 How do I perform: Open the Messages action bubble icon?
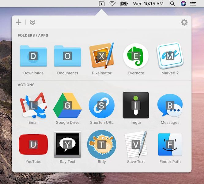click(x=170, y=105)
